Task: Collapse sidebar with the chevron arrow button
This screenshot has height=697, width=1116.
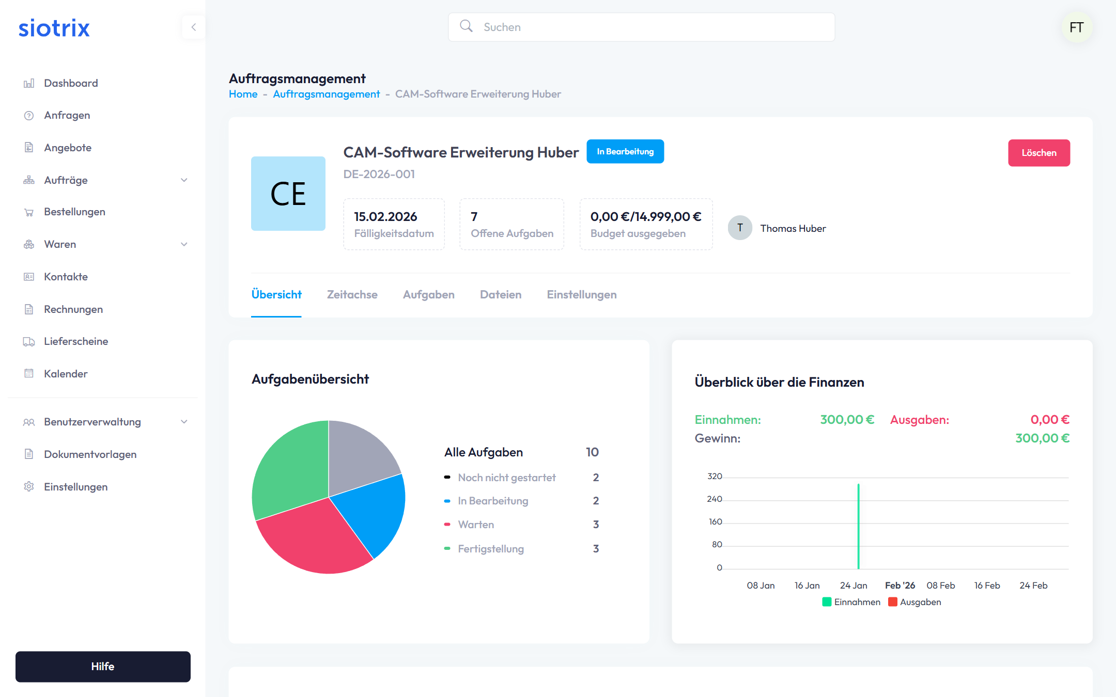Action: 194,27
